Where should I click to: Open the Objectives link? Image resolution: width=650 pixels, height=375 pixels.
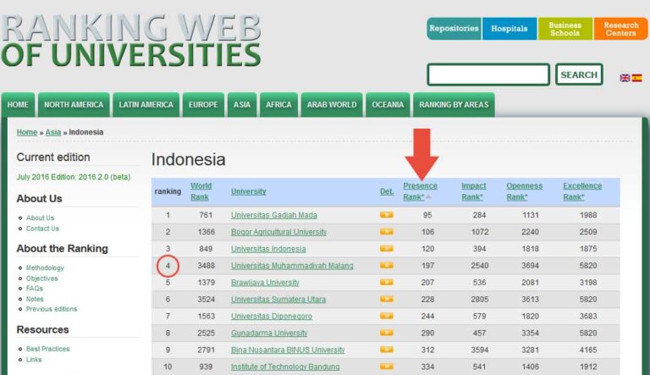tap(41, 278)
